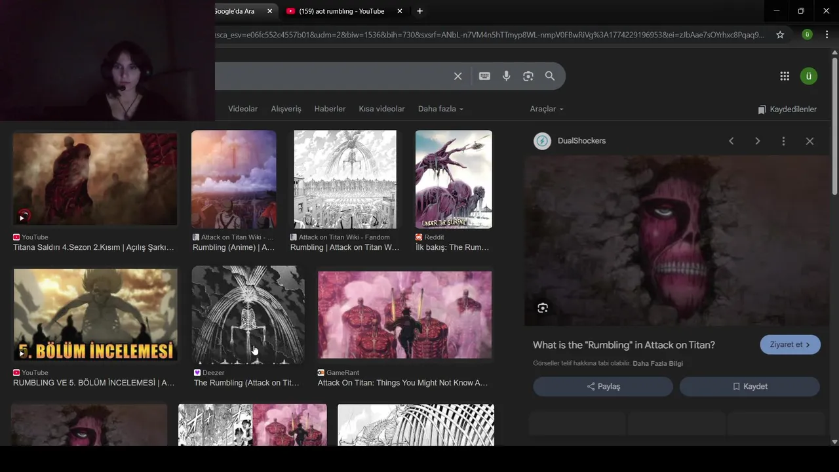The image size is (839, 472).
Task: Open the Daha Fazla Bilgi link
Action: coord(657,363)
